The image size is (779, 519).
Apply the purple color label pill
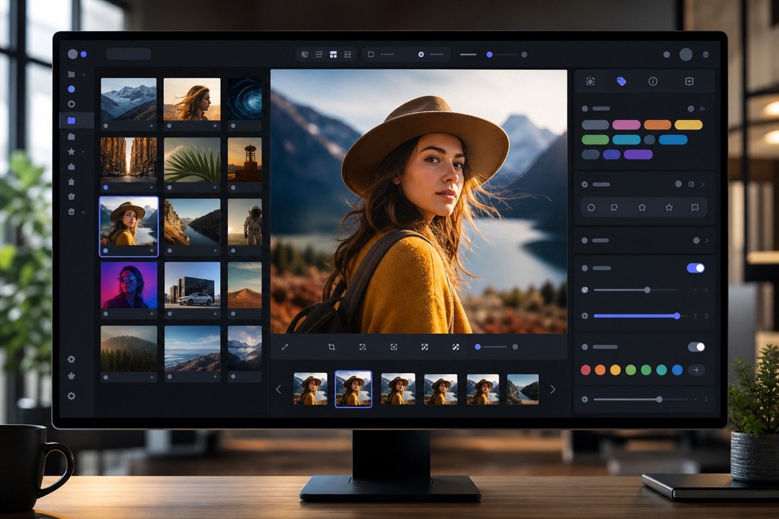(638, 154)
